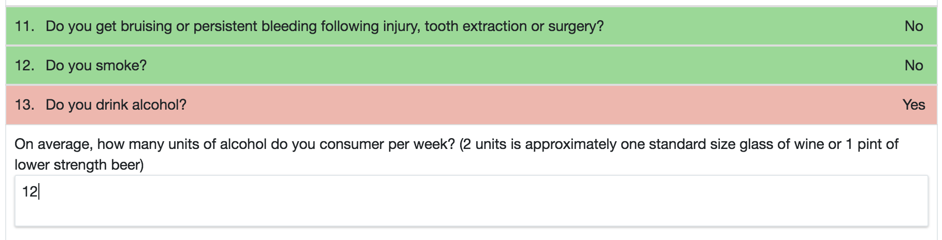Click the 'No' answer for question 11

click(x=914, y=26)
